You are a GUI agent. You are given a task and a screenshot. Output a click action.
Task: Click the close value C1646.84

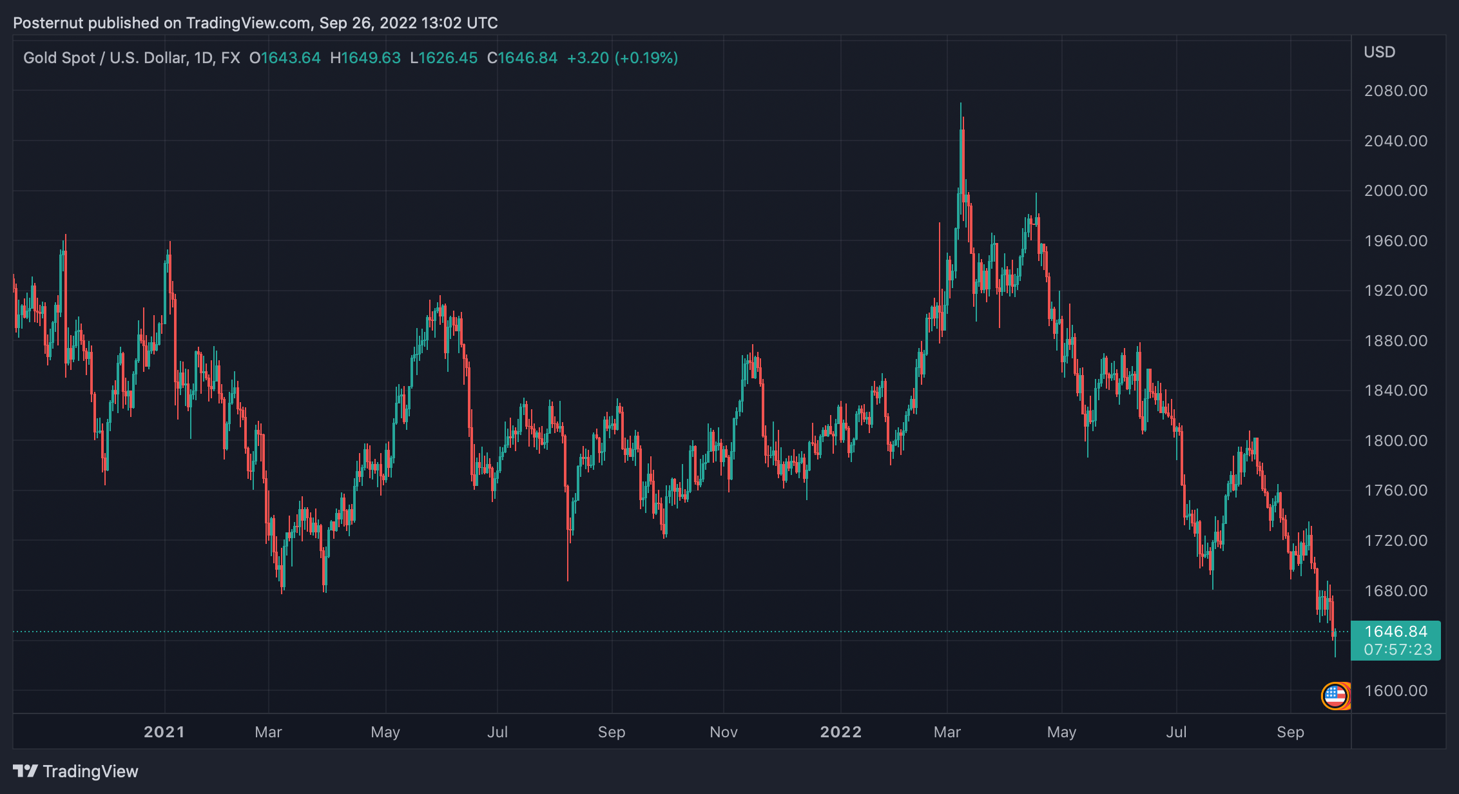pyautogui.click(x=522, y=58)
